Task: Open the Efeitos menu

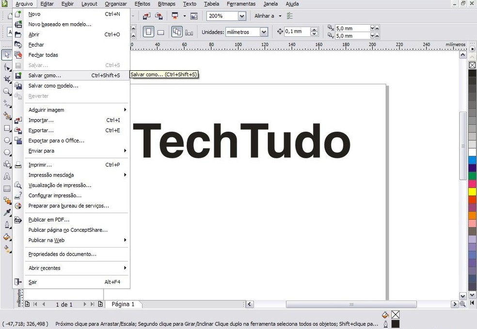Action: (143, 4)
